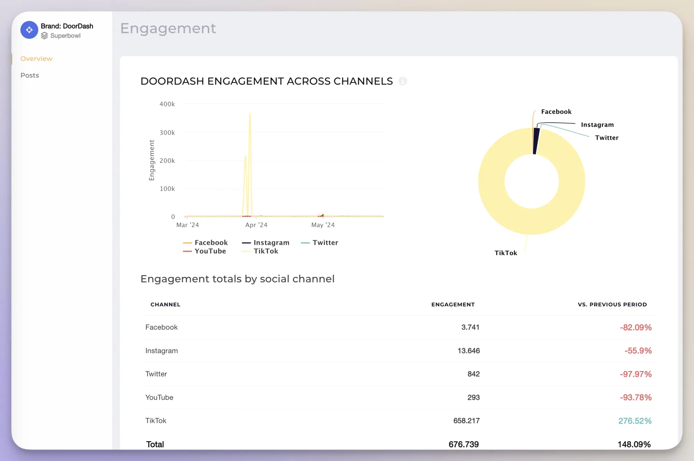Select the Instagram row channel name
The image size is (694, 461).
(161, 351)
